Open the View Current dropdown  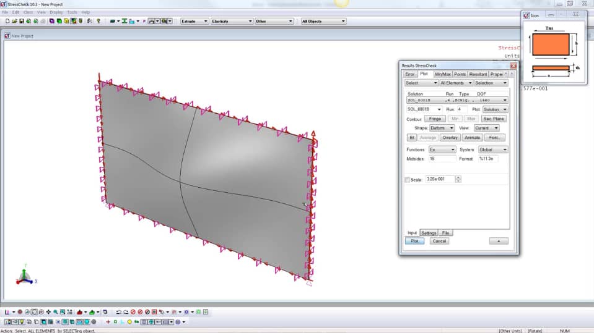click(486, 128)
